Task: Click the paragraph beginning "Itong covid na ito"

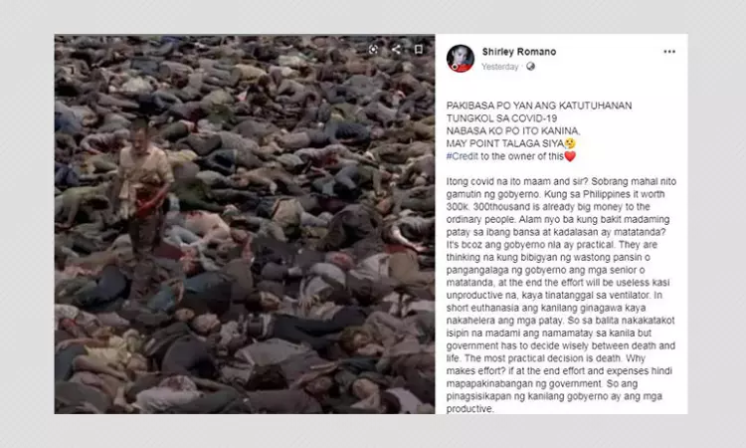Action: point(561,295)
